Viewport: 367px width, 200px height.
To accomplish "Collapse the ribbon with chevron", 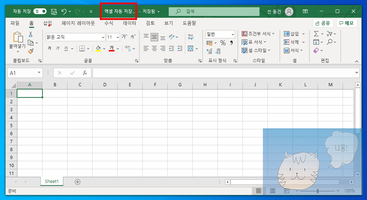I will pos(356,61).
